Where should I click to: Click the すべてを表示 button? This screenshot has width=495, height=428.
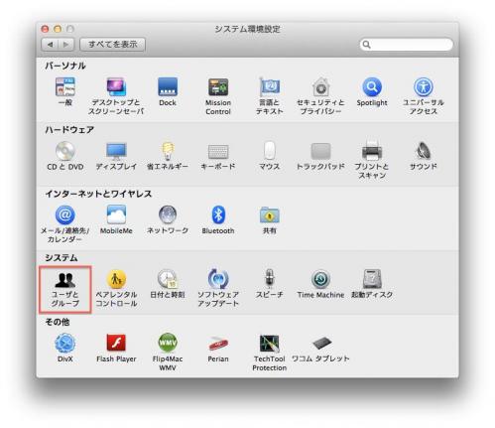click(x=113, y=45)
